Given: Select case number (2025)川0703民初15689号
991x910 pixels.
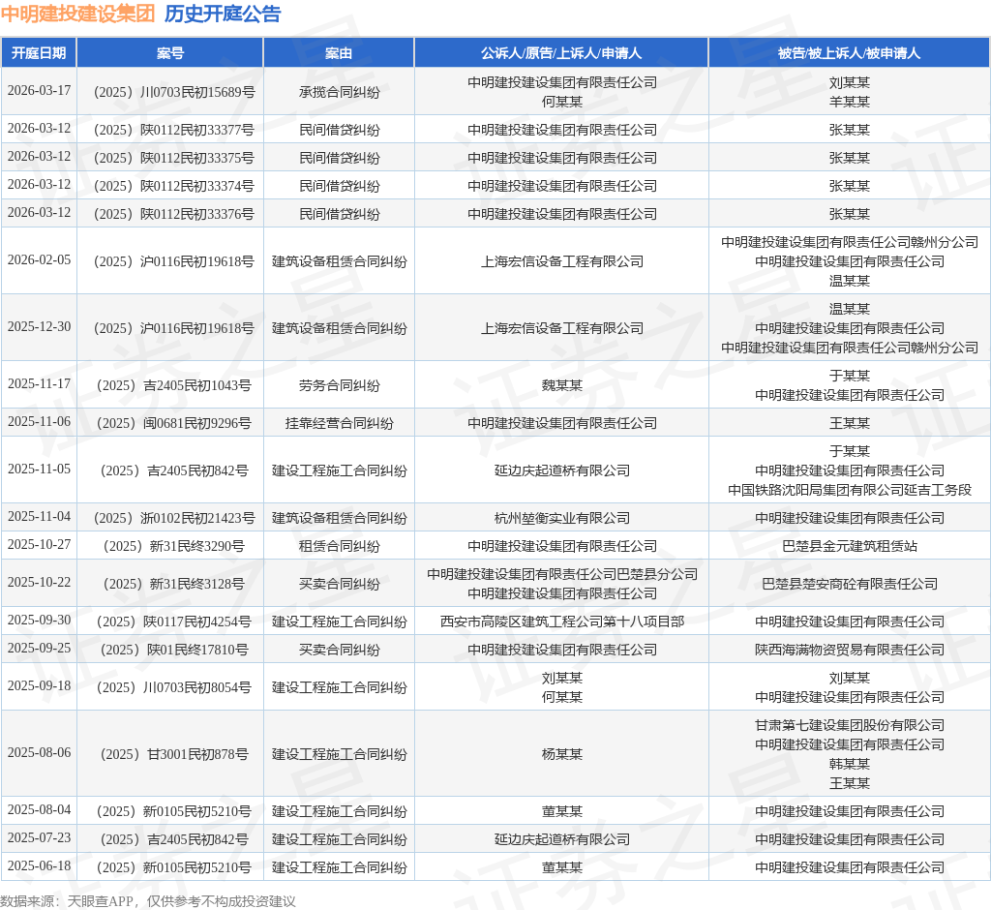Looking at the screenshot, I should tap(174, 92).
